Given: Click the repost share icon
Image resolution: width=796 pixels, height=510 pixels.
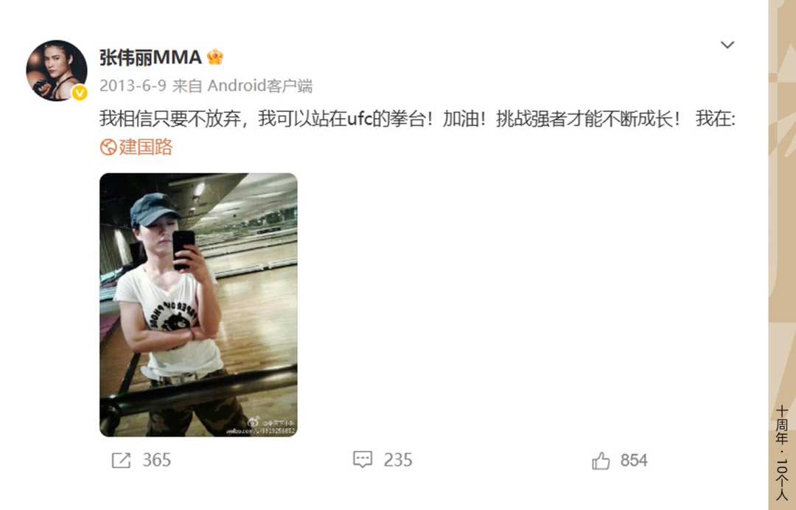Looking at the screenshot, I should [x=121, y=461].
